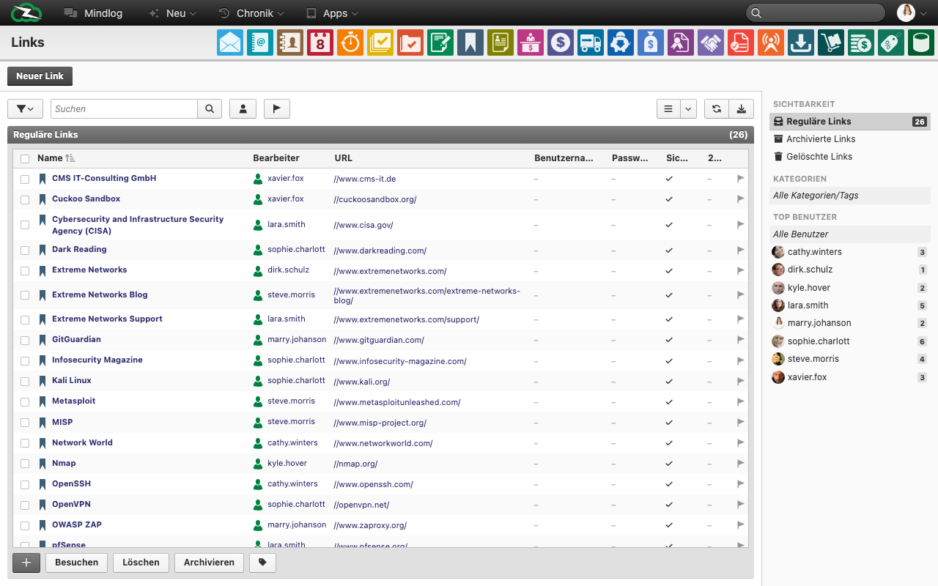Open the address book @ icon
The height and width of the screenshot is (586, 938).
pos(260,42)
